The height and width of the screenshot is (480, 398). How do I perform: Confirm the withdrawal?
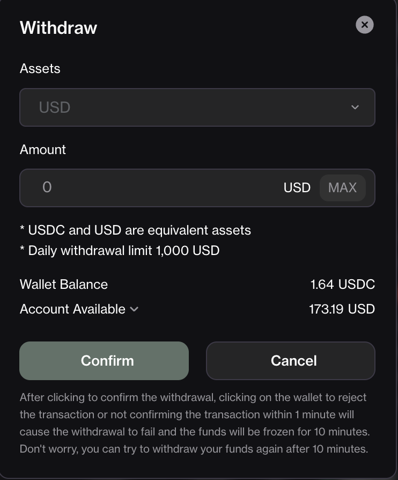(104, 361)
